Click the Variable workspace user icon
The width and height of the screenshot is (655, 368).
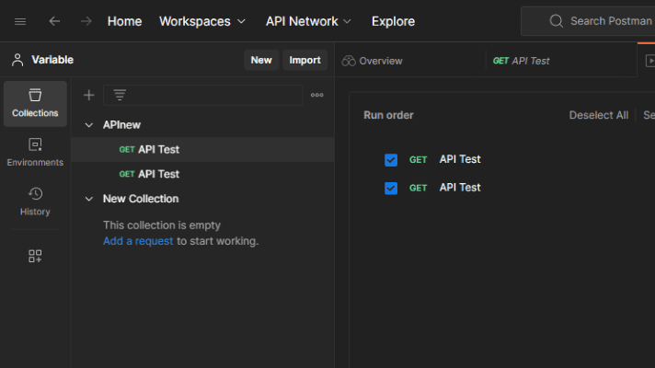(x=17, y=60)
